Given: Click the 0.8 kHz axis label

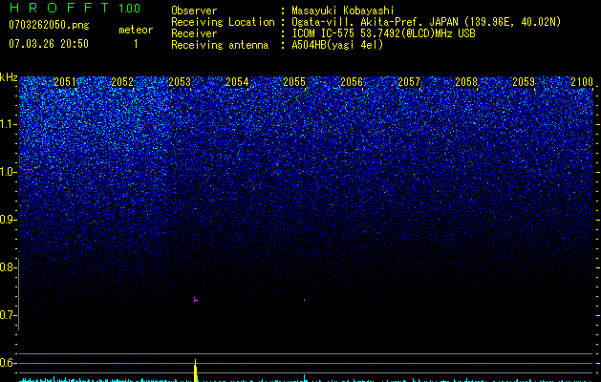Looking at the screenshot, I should pyautogui.click(x=8, y=267).
